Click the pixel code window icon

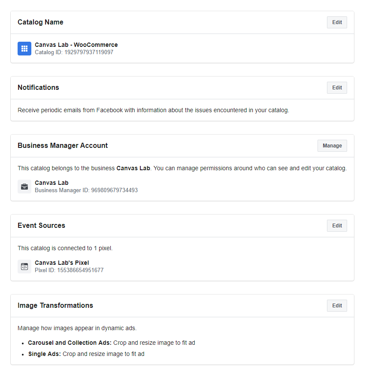24,267
